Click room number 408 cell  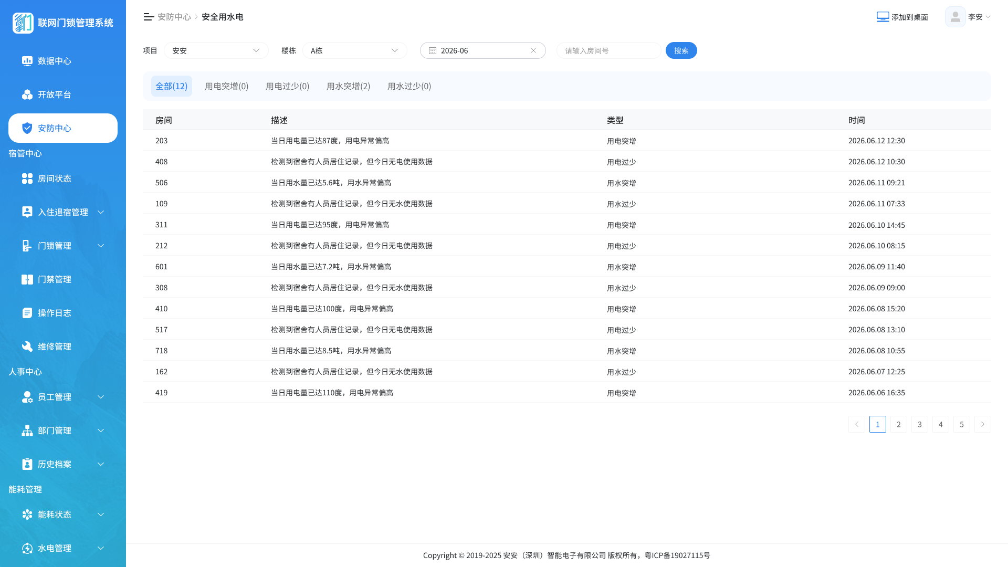162,162
